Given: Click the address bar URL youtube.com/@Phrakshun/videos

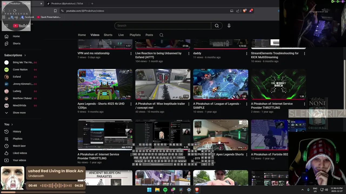Looking at the screenshot, I should coord(85,11).
